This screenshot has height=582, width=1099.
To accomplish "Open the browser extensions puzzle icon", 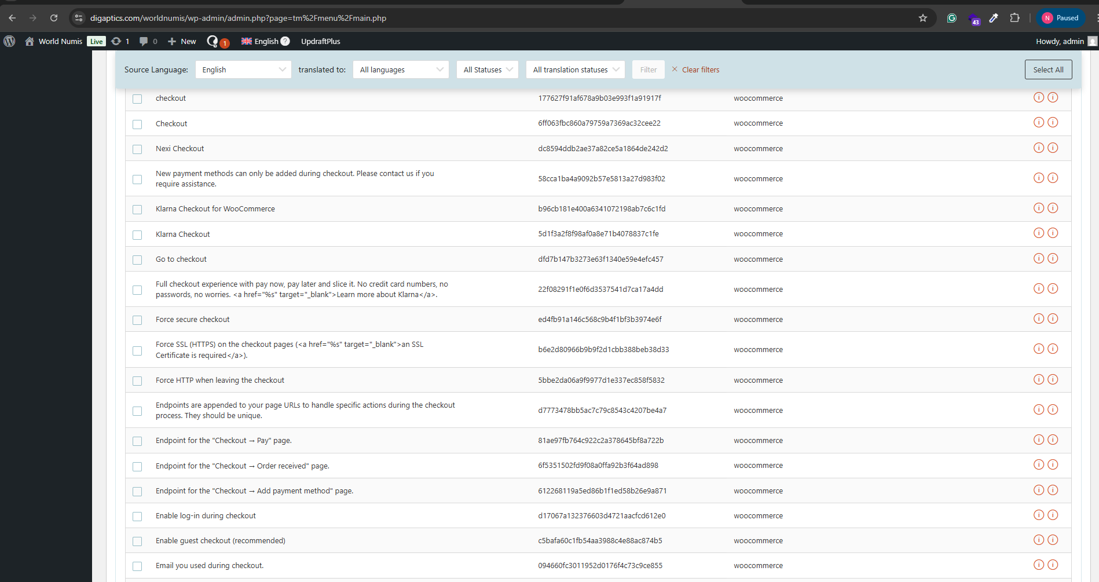I will pos(1014,18).
